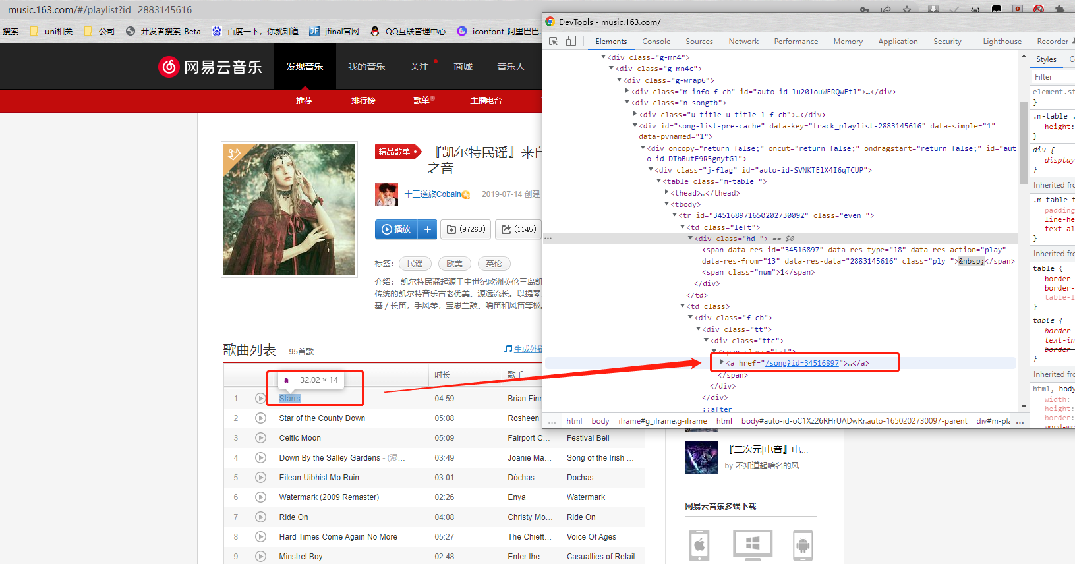
Task: Open Memory tab in DevTools
Action: pyautogui.click(x=848, y=41)
